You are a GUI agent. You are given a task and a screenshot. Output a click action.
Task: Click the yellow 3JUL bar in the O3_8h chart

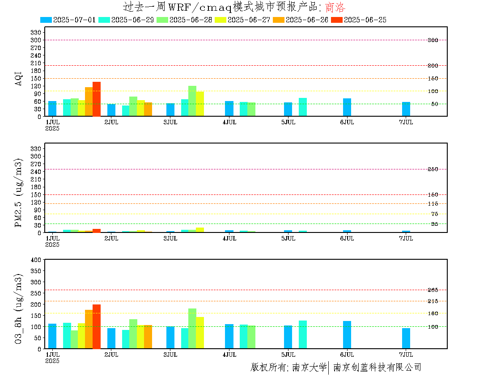200,333
